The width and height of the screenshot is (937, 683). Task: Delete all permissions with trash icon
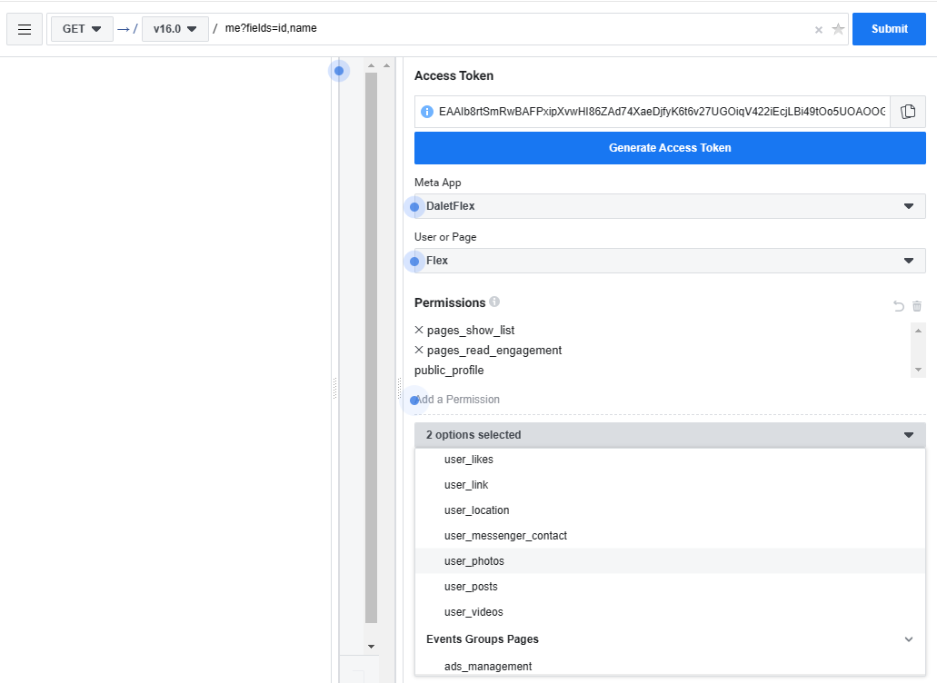[917, 306]
